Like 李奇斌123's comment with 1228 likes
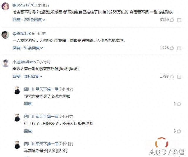Screen dimensions: 188x157 [172, 48]
